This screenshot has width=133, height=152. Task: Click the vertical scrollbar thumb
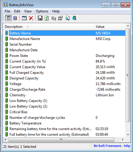tap(128, 75)
